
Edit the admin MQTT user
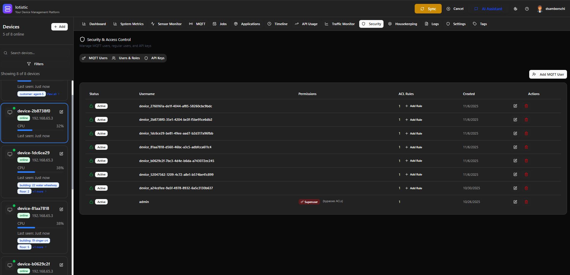[x=515, y=202]
